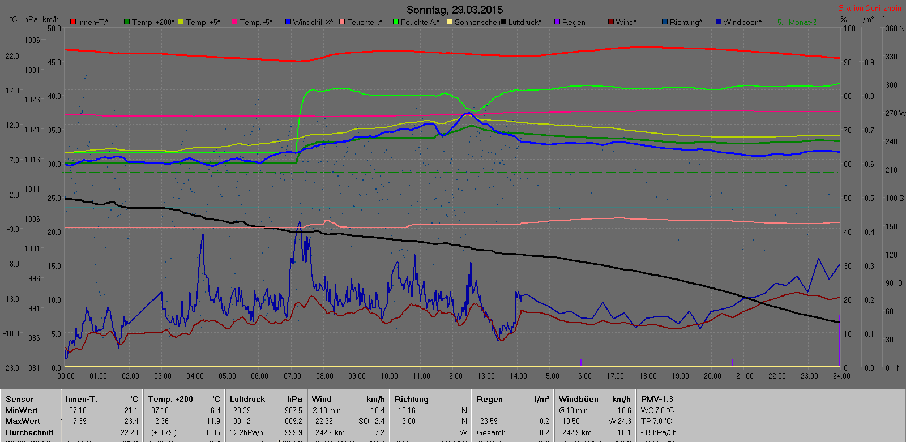Click the maximum time 17:39
Screen dimensions: 906x442
[x=78, y=421]
